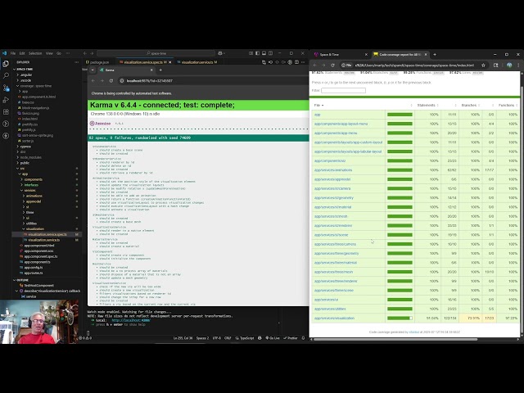Click the VS Code logo icon
This screenshot has height=393, width=524.
click(x=4, y=53)
